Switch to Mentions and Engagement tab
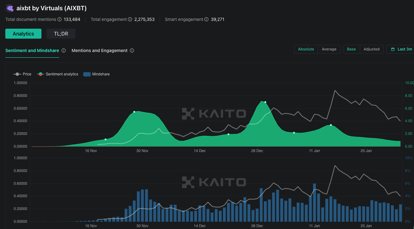Viewport: 414px width, 229px height. (x=99, y=50)
